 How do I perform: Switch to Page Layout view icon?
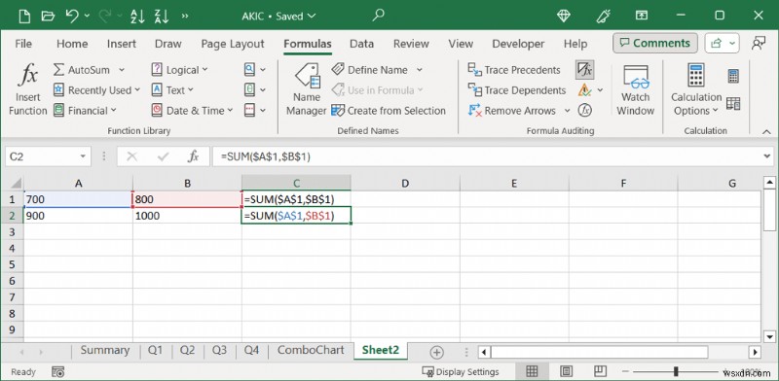566,371
